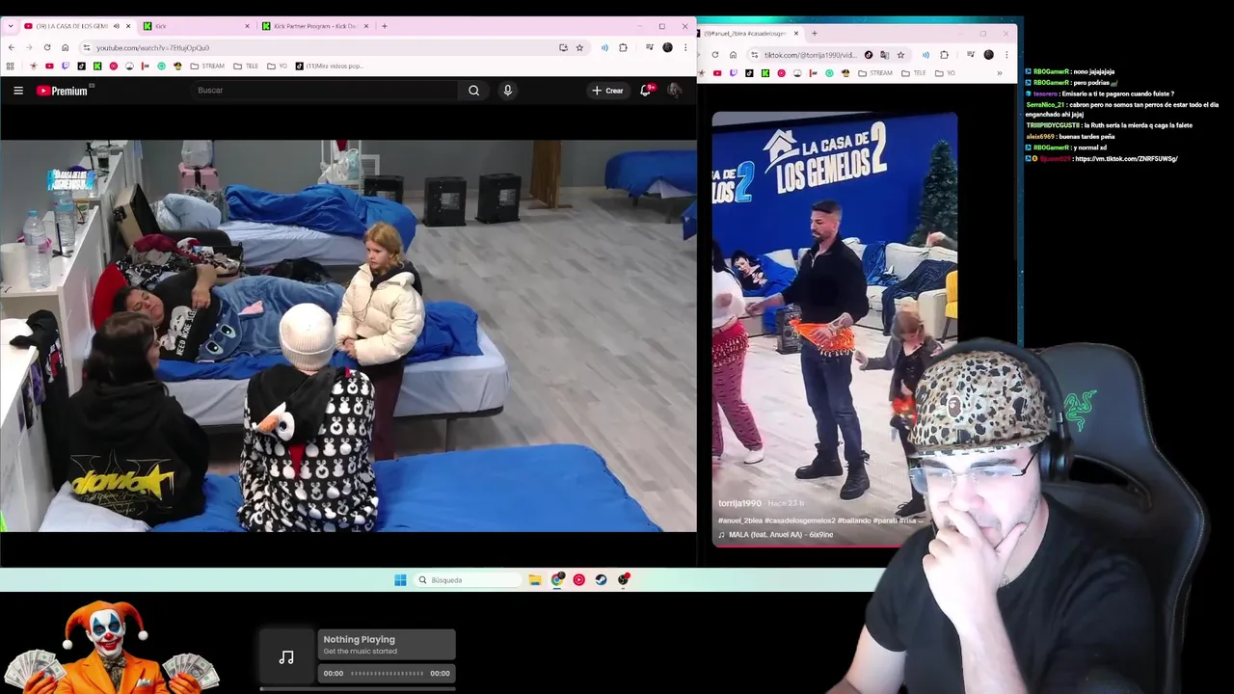
Task: Open YouTube Music from the taskbar
Action: [578, 580]
